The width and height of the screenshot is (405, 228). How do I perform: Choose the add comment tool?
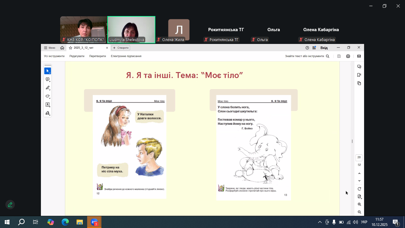point(47,80)
